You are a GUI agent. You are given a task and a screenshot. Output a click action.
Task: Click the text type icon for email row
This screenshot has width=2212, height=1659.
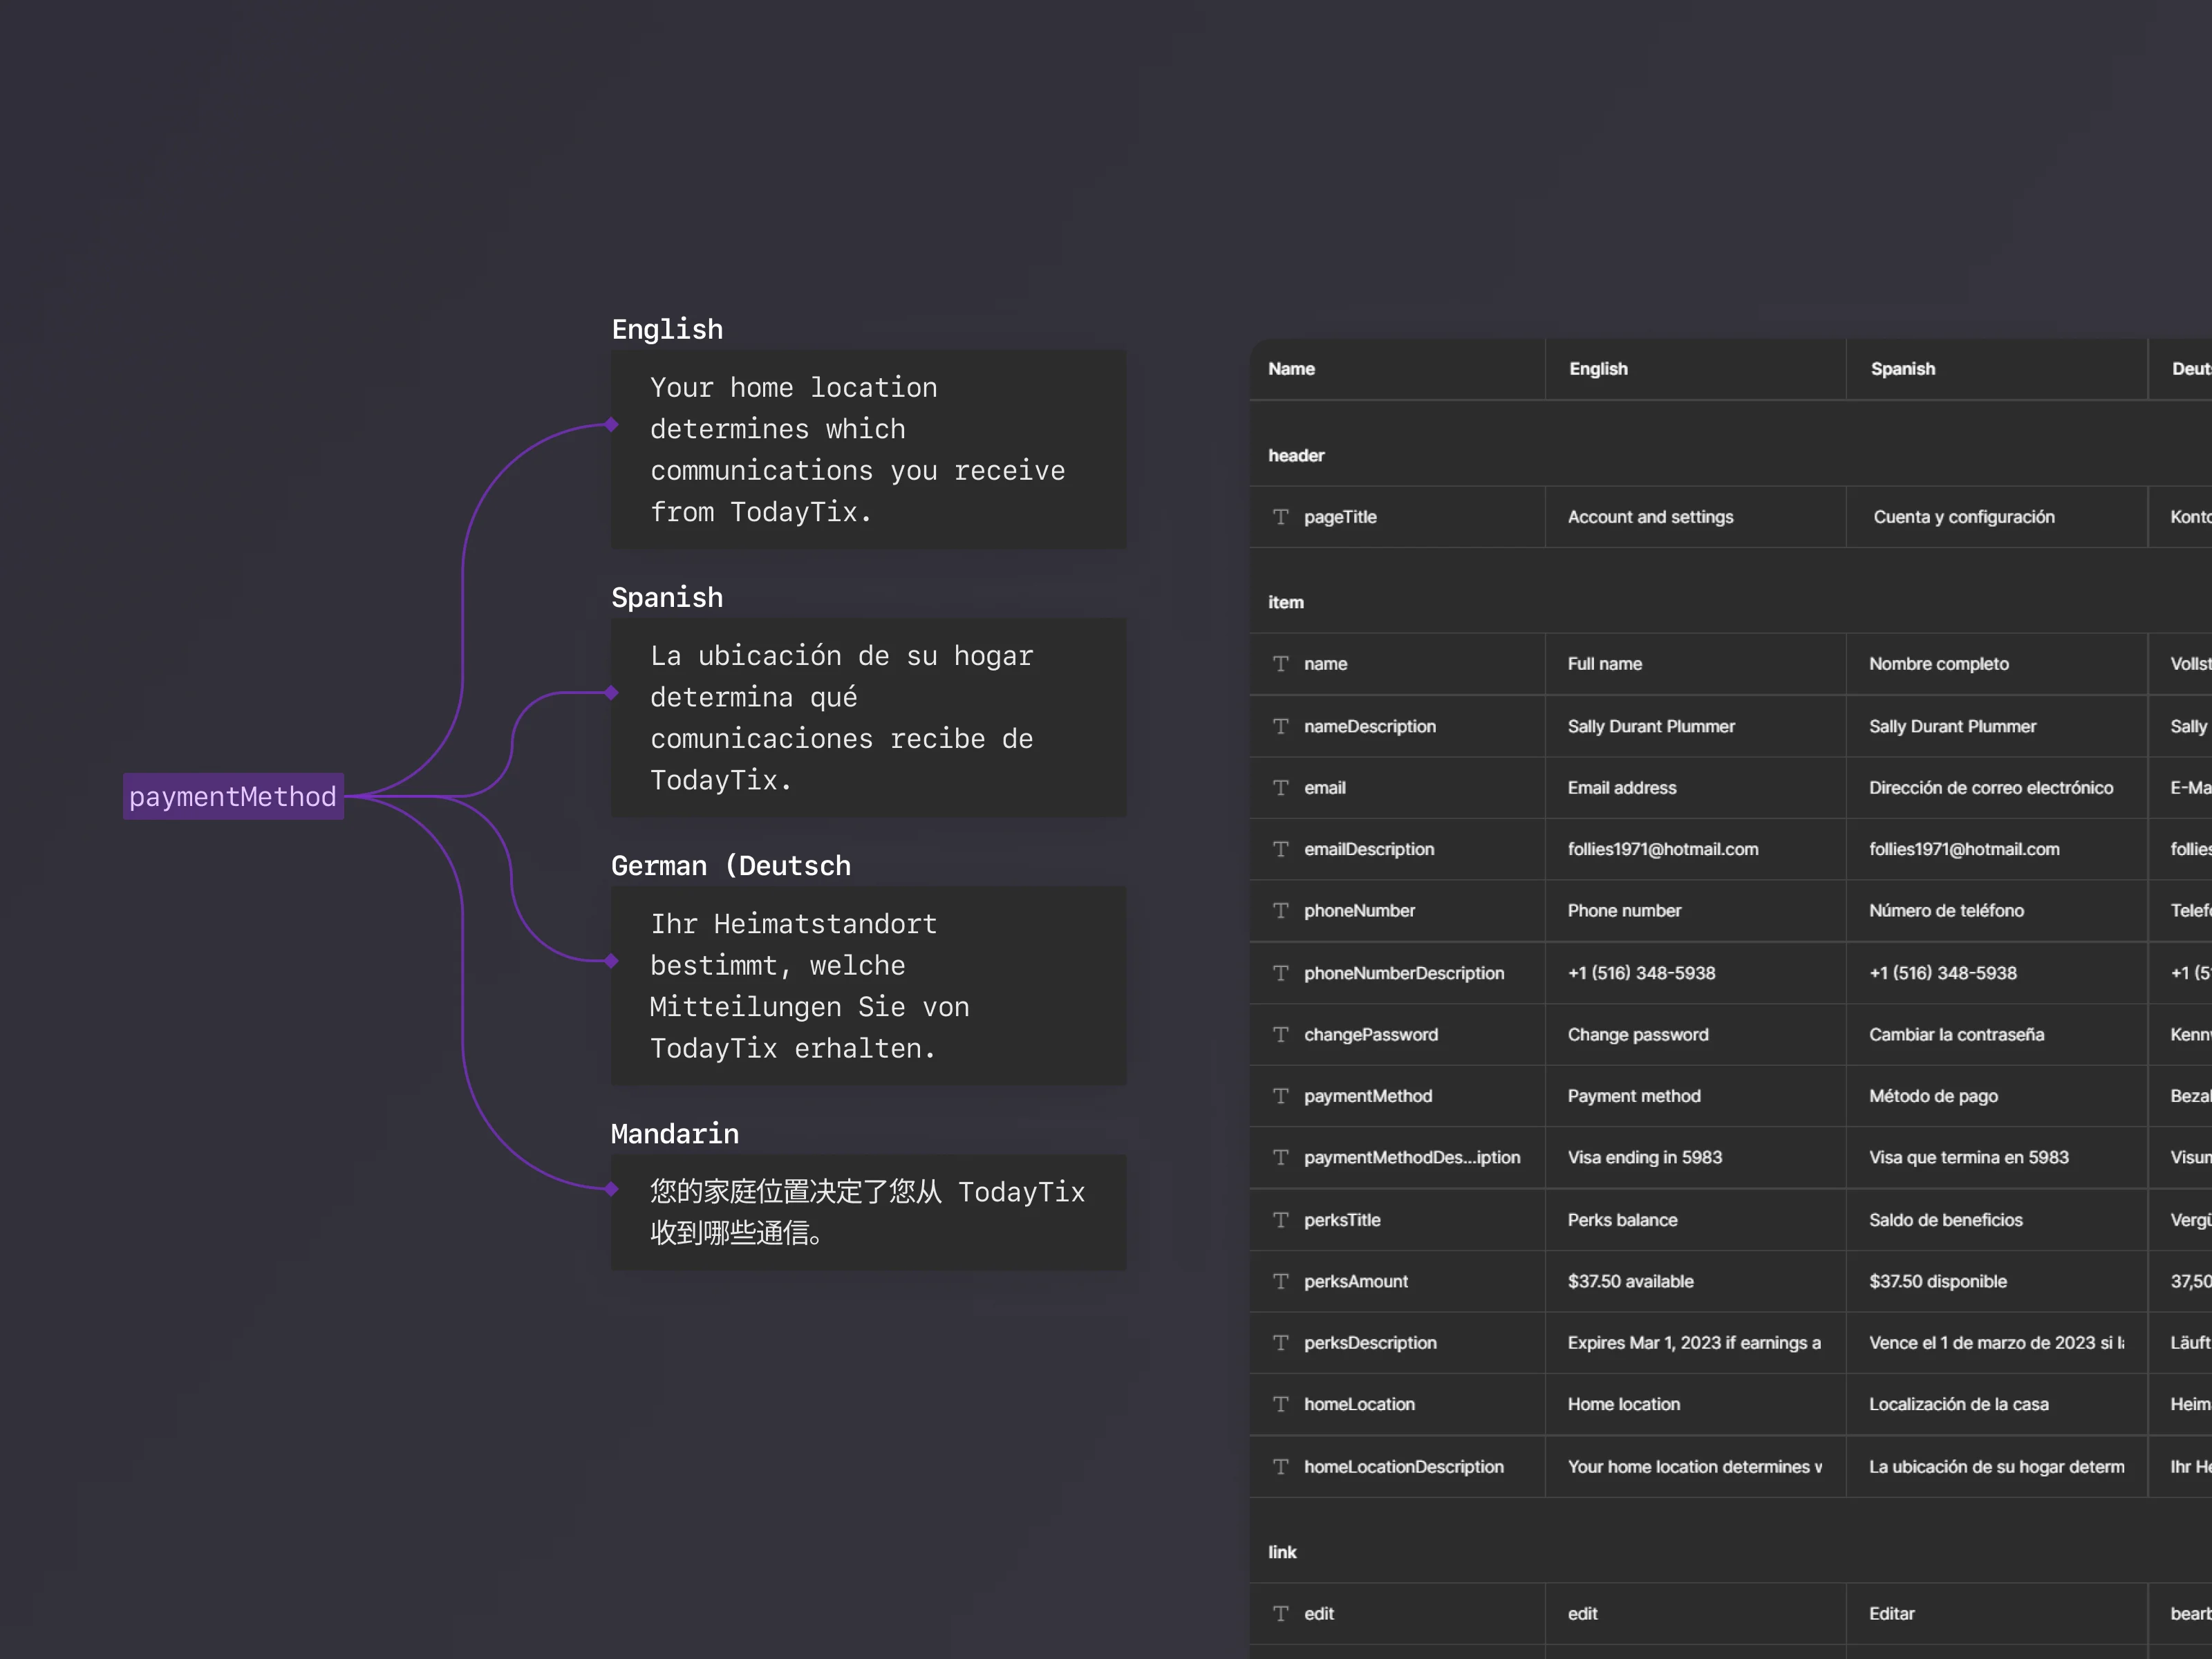click(1280, 788)
